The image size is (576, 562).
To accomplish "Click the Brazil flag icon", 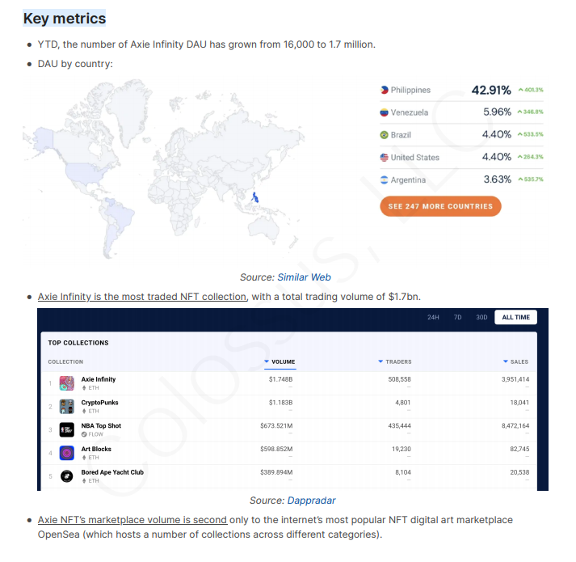I will (384, 135).
